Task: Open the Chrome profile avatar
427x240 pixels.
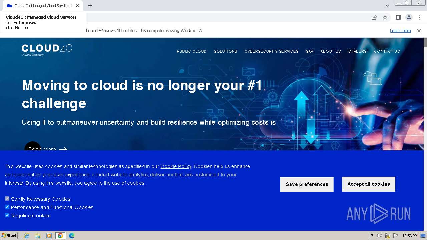Action: 409,17
